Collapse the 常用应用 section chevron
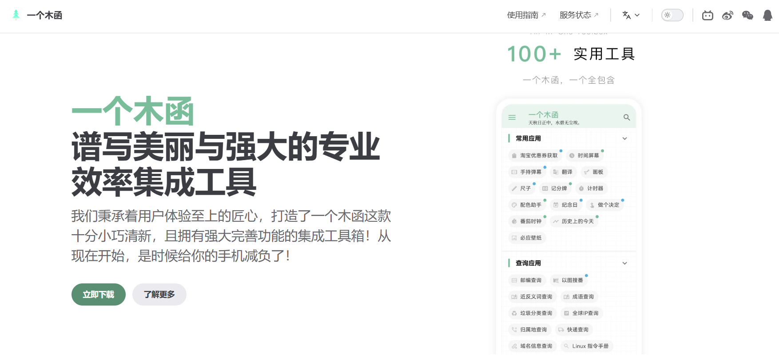779x361 pixels. point(625,139)
